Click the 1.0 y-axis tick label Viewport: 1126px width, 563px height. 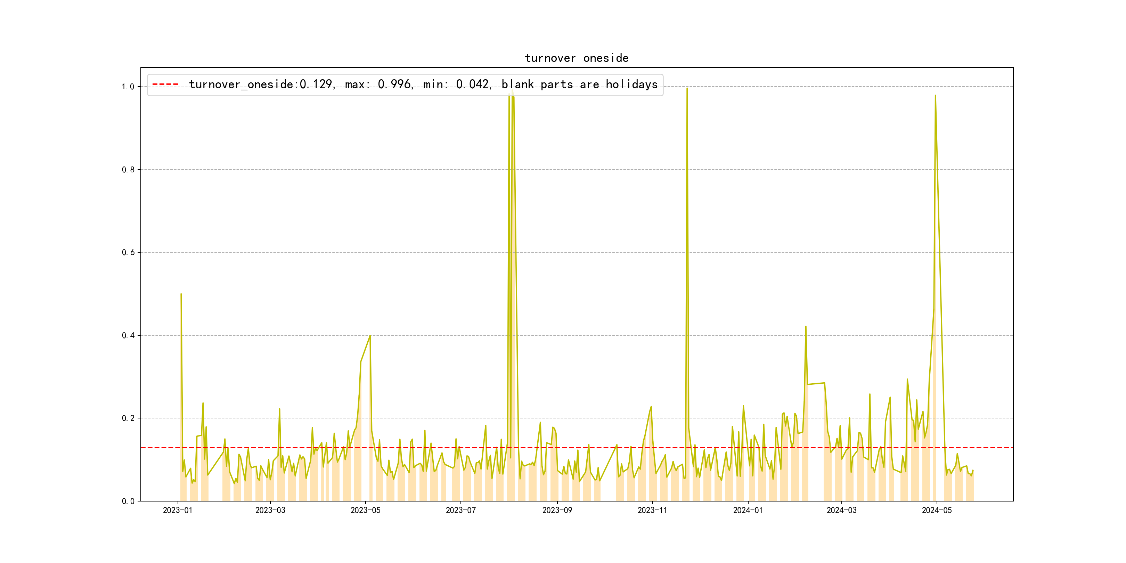pyautogui.click(x=128, y=87)
